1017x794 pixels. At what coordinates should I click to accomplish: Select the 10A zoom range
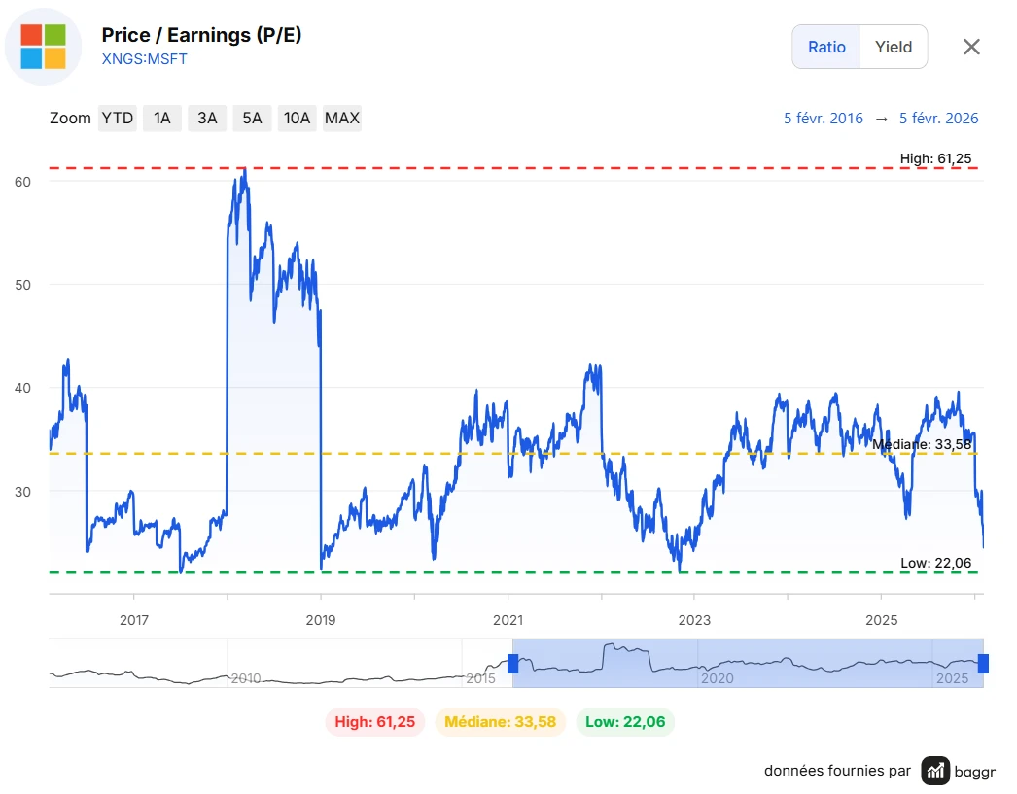[297, 119]
